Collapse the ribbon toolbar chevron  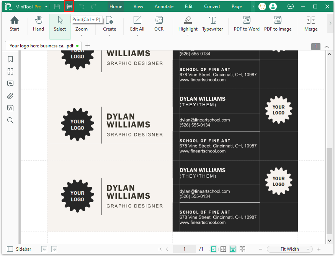point(327,47)
